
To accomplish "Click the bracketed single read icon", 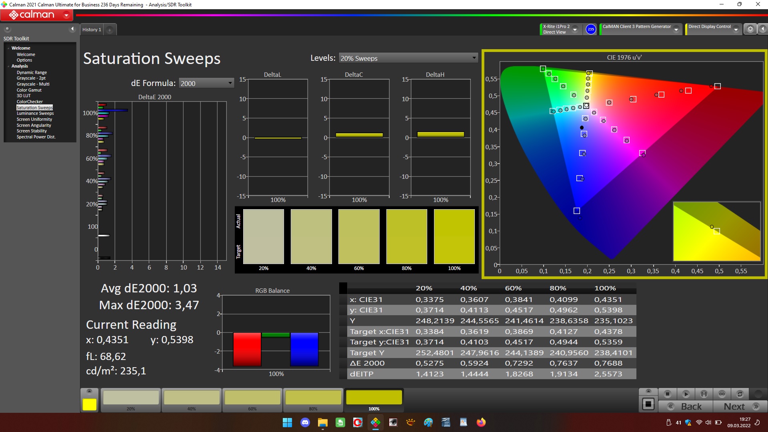I will (x=704, y=394).
